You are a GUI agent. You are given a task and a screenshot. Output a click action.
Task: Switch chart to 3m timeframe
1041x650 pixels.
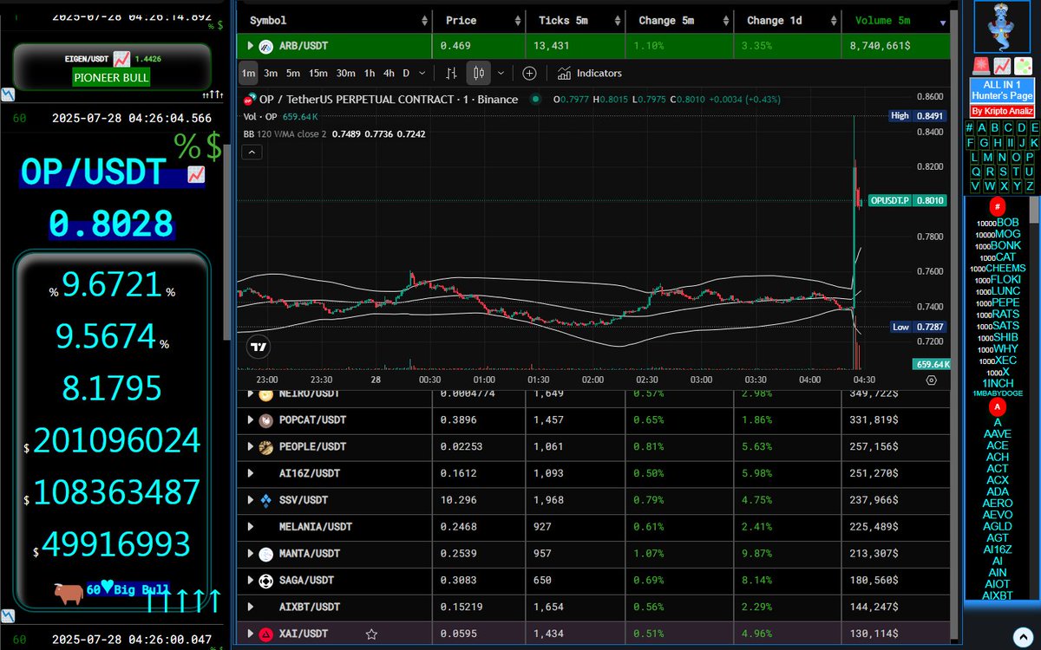[271, 74]
